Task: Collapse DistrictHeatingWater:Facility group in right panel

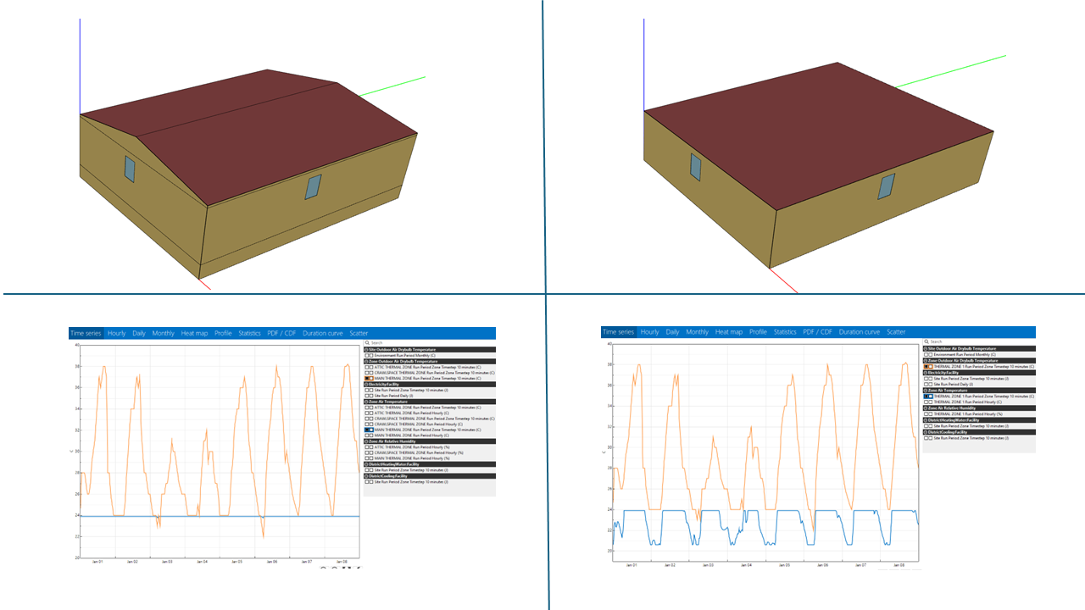Action: (926, 420)
